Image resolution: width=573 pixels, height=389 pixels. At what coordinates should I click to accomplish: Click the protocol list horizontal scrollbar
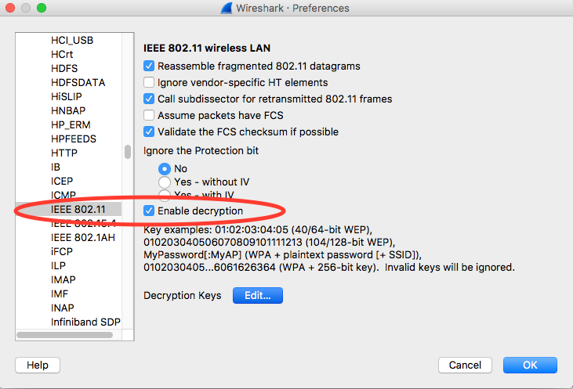71,335
